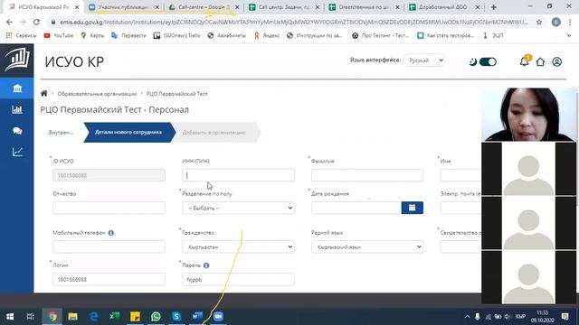Screen dimensions: 579x325
Task: Open Skype from taskbar
Action: coord(176,317)
